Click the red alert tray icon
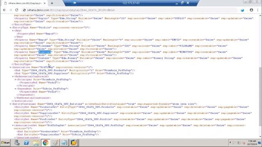This screenshot has height=147, width=262. (x=244, y=143)
